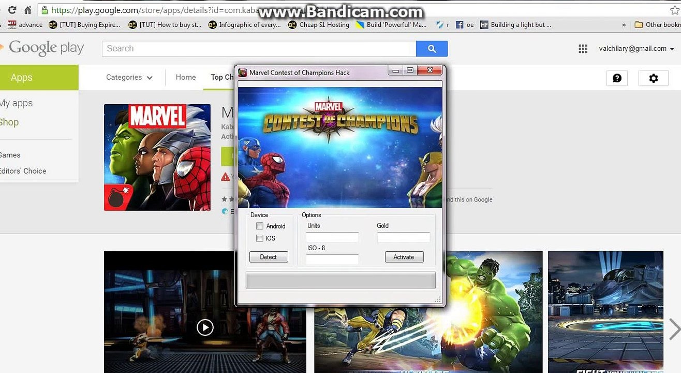681x373 pixels.
Task: Click into the Units input field
Action: [x=332, y=237]
